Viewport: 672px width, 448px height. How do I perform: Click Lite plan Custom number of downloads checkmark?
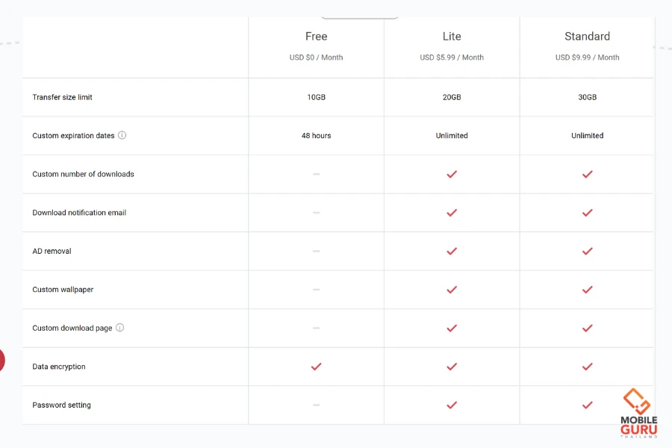452,174
